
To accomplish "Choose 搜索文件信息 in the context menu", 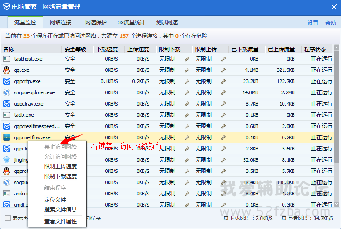I will [61, 210].
